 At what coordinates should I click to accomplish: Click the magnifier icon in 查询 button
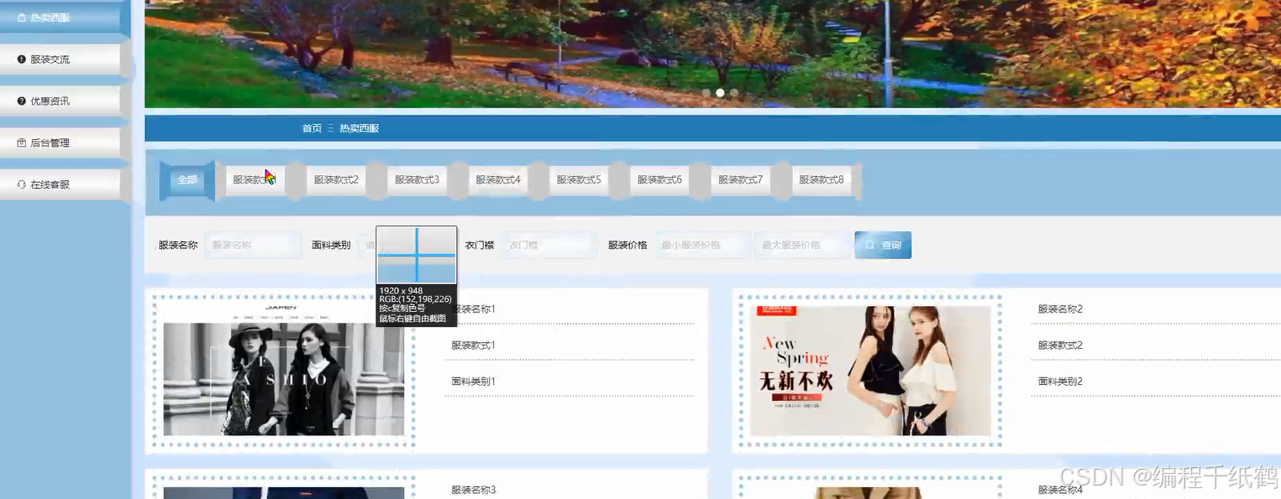point(870,245)
